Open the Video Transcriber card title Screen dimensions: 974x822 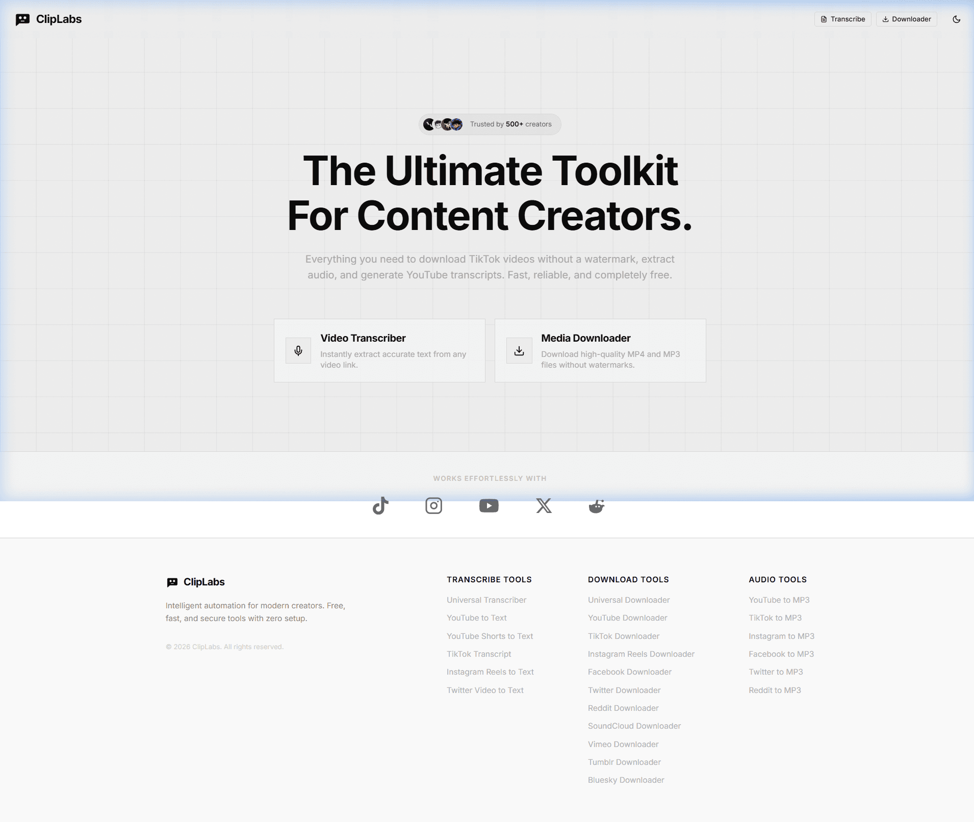pos(363,338)
